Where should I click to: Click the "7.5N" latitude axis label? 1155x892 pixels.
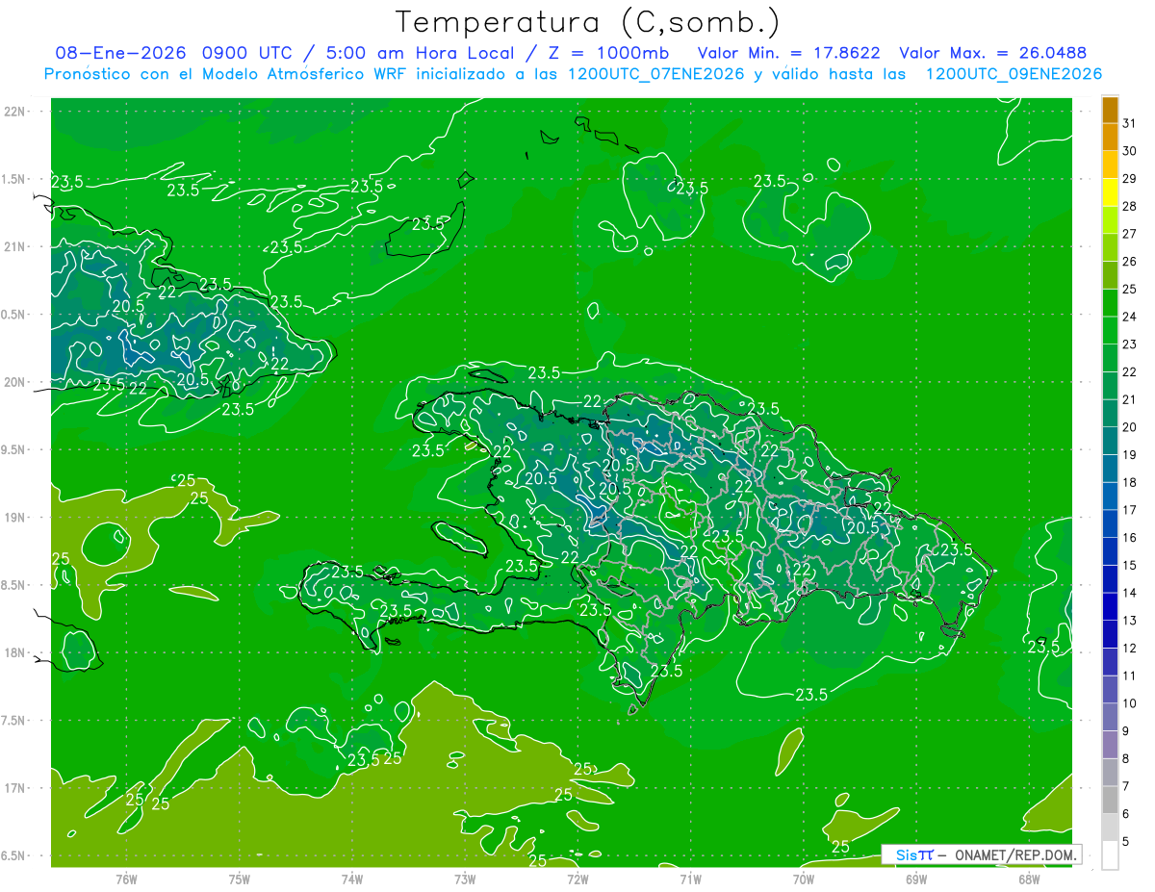[x=14, y=721]
